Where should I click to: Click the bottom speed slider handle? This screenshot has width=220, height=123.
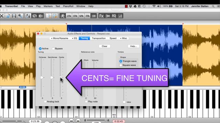pyautogui.click(x=105, y=120)
